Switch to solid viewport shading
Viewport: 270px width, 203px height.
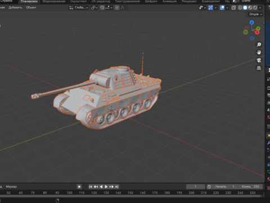tap(245, 7)
